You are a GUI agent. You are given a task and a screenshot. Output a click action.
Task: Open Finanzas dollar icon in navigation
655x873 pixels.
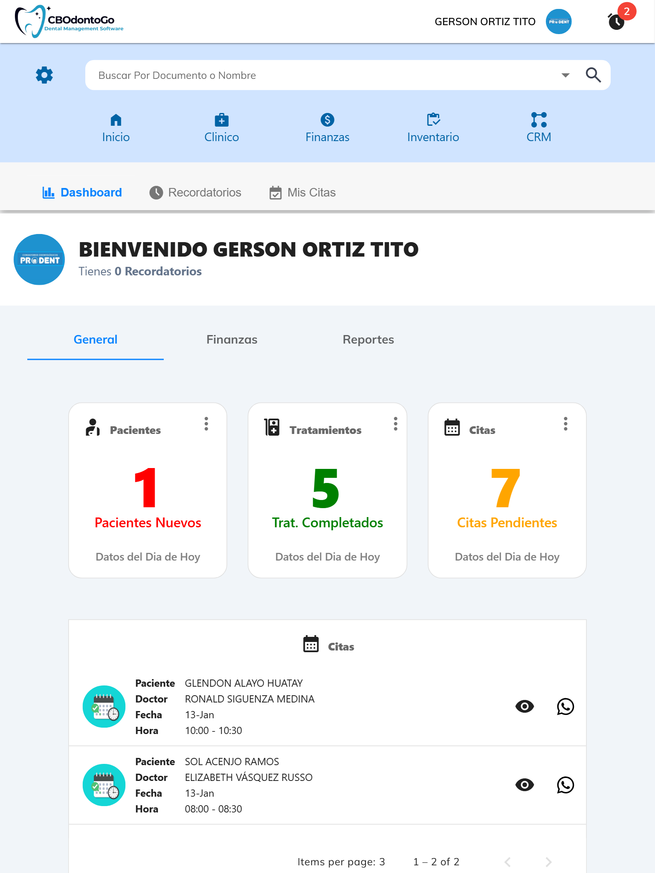tap(327, 120)
